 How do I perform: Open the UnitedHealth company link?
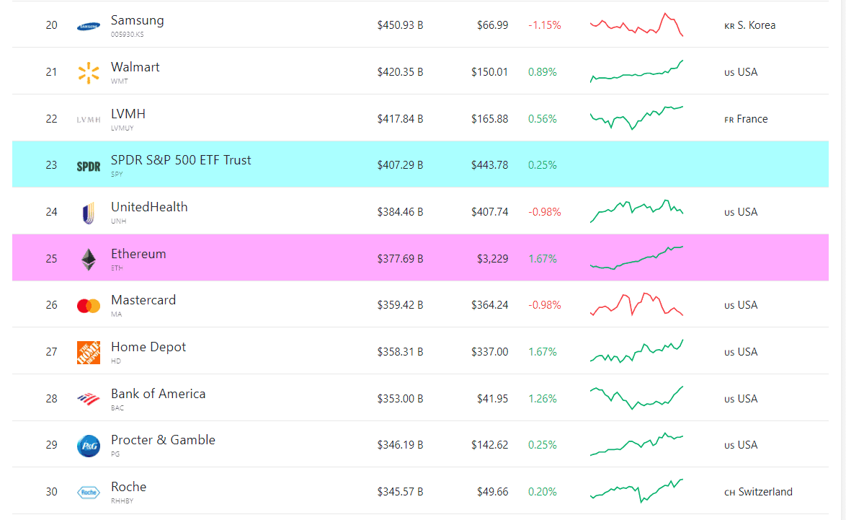point(149,207)
